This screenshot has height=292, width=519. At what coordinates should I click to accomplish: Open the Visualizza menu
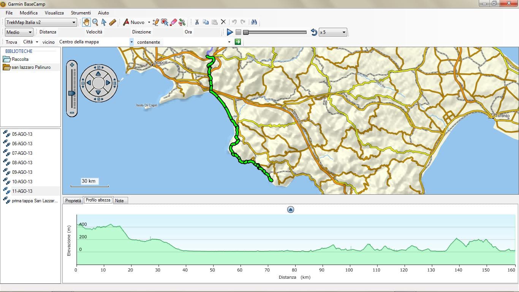coord(54,13)
